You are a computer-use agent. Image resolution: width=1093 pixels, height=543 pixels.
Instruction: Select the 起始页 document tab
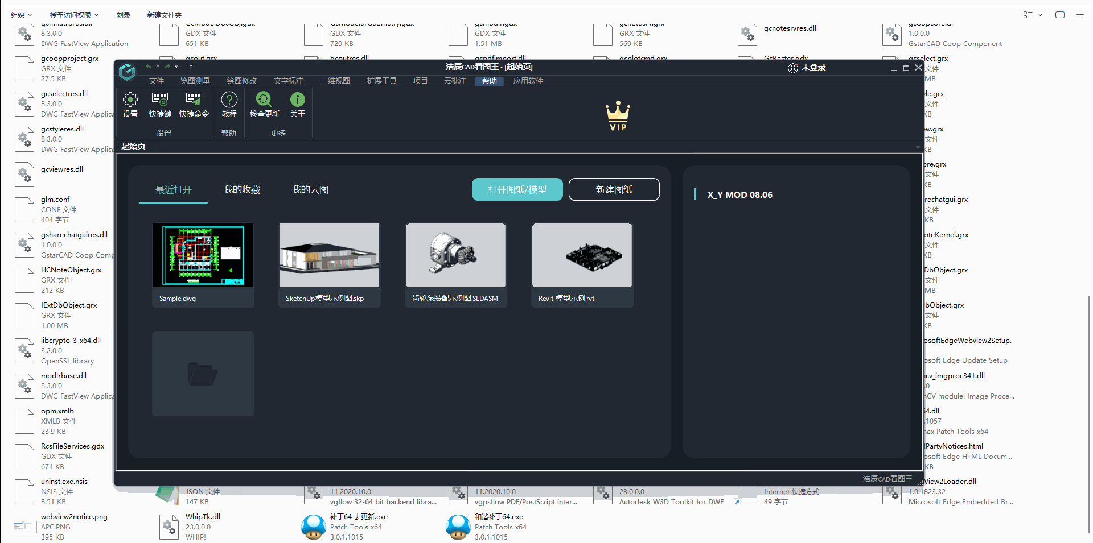(133, 146)
